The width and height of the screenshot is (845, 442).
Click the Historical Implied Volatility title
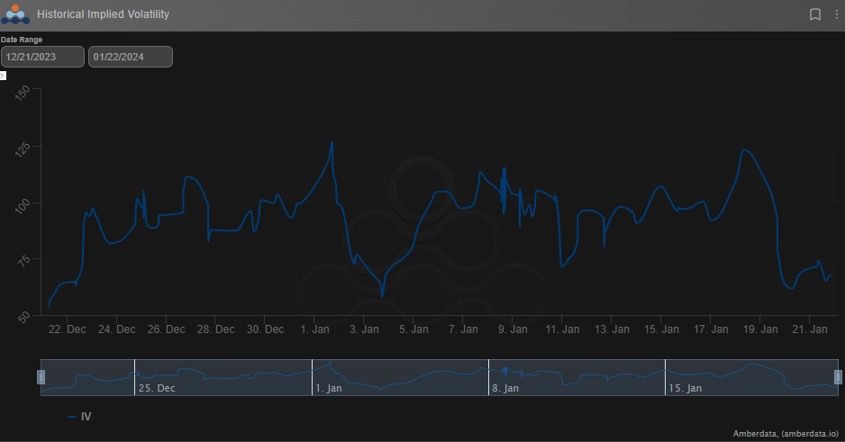pos(103,14)
